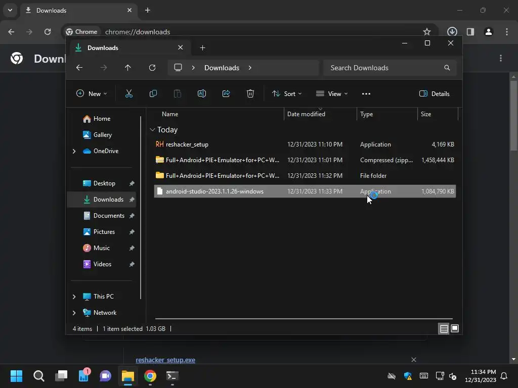
Task: Click the Copy icon in Explorer toolbar
Action: tap(153, 93)
